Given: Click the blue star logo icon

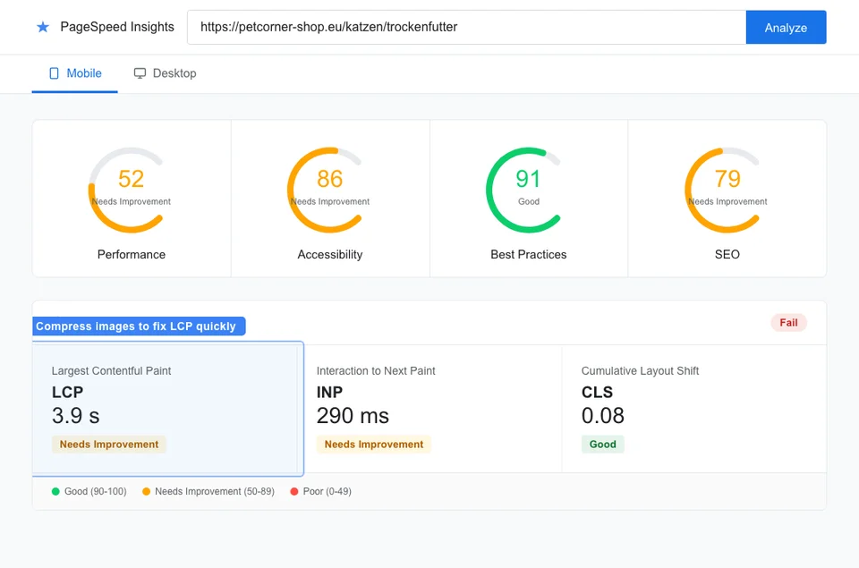Looking at the screenshot, I should click(43, 27).
